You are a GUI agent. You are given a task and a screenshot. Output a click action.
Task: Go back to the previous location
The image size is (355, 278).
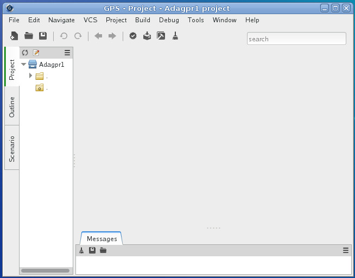(98, 36)
